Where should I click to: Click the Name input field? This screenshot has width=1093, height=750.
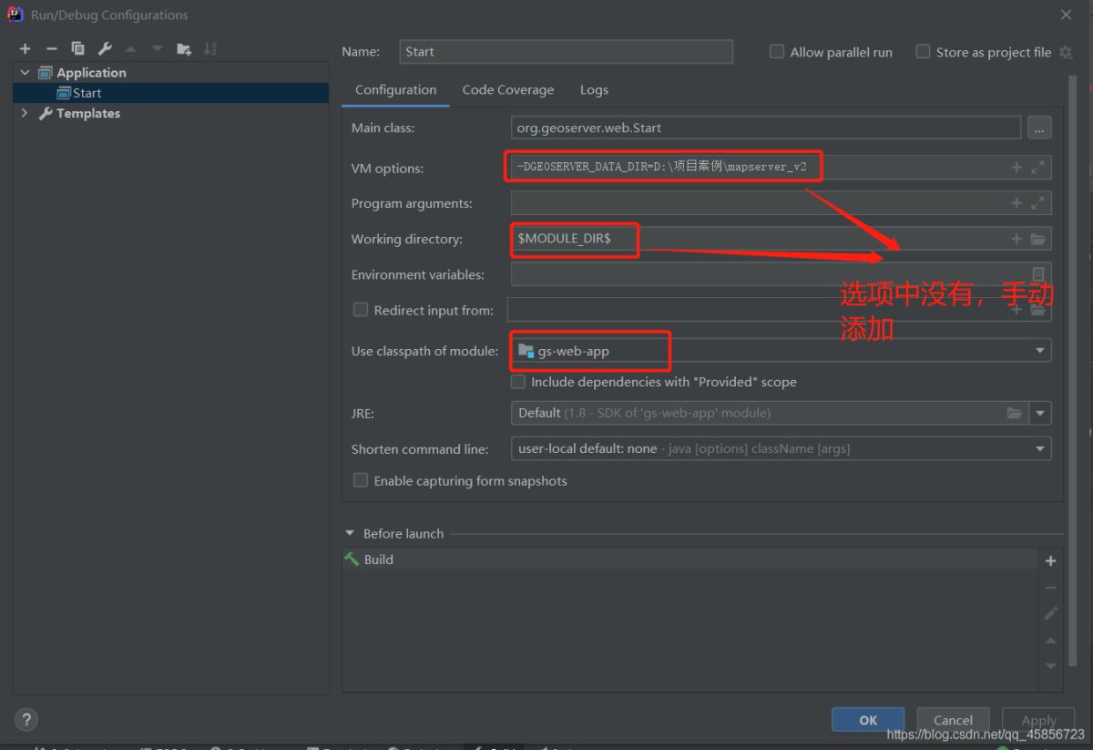click(566, 52)
